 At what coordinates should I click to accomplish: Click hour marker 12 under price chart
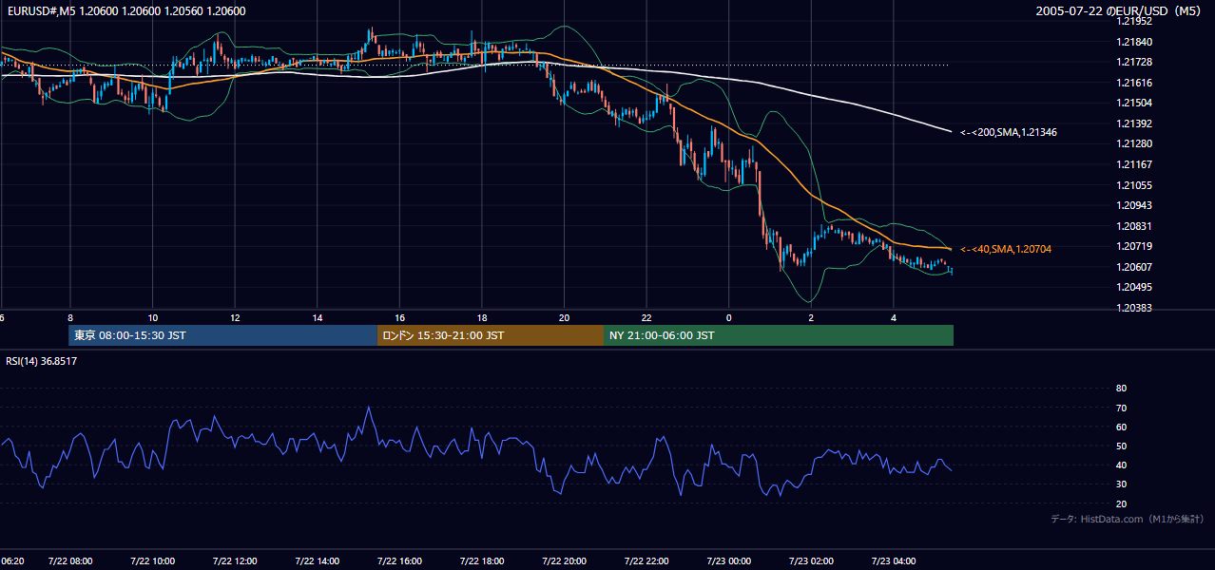[235, 317]
